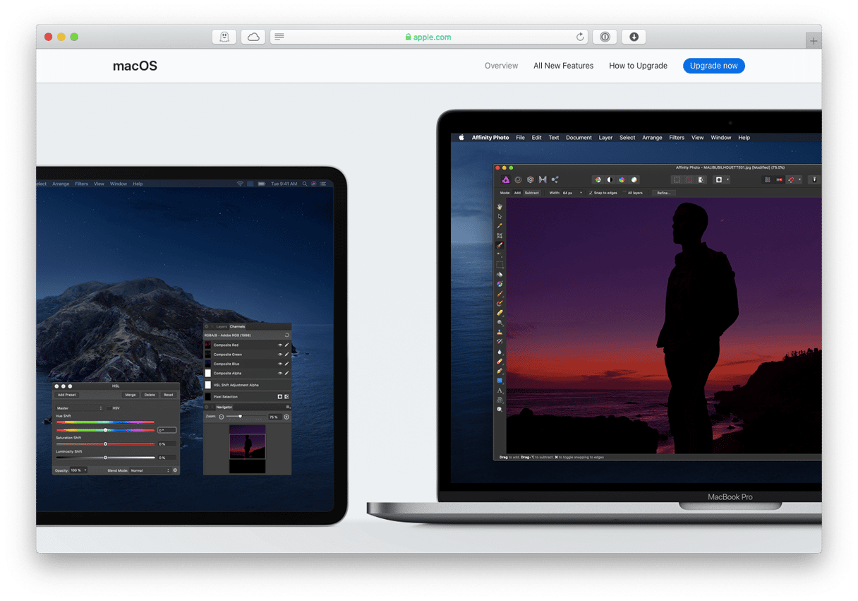The image size is (858, 601).
Task: Click the Invert Selection toolbar icon
Action: tap(701, 180)
